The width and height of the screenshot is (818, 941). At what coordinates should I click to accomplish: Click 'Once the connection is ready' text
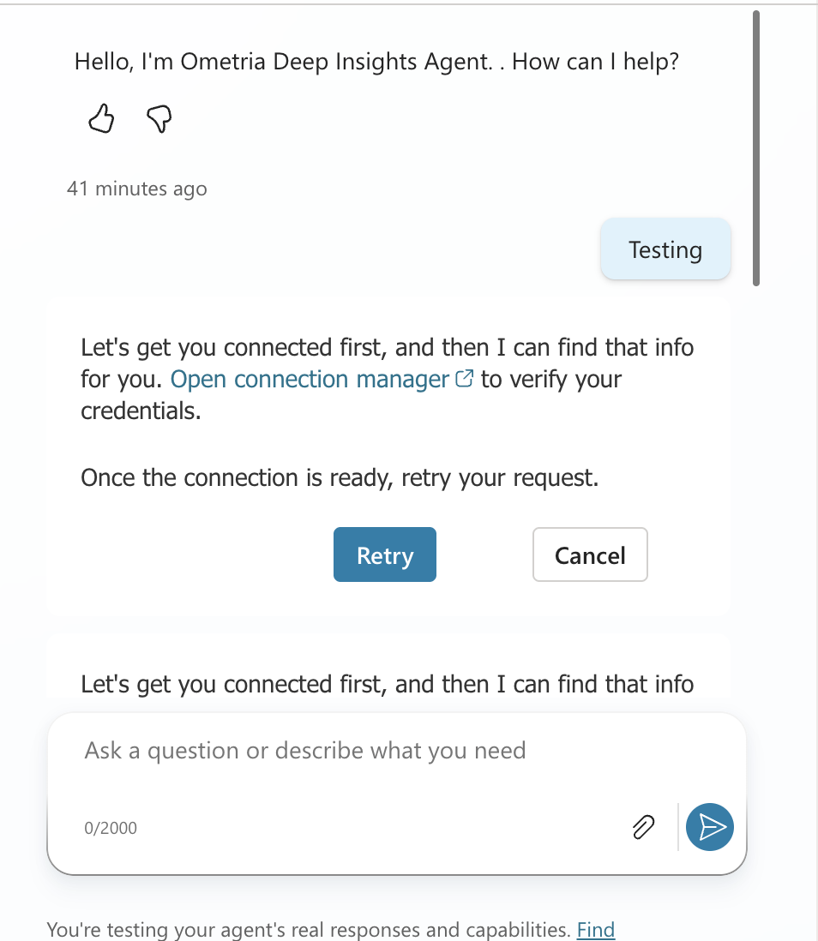340,477
